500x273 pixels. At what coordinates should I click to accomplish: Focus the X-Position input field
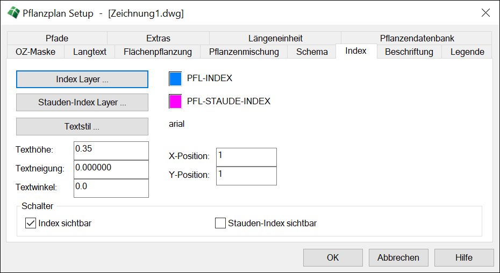[246, 157]
